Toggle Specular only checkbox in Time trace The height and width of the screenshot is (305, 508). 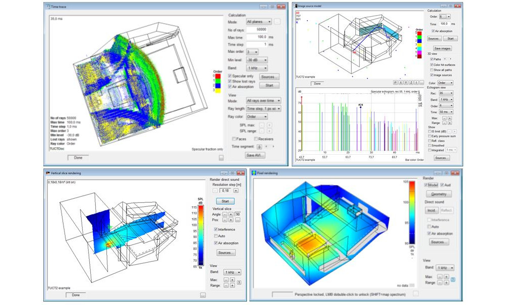[x=230, y=76]
